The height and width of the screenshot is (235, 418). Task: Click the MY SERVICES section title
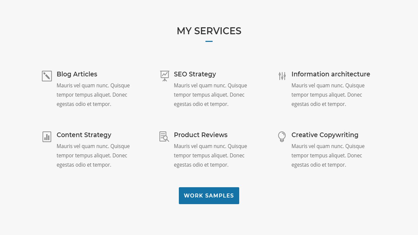[209, 31]
